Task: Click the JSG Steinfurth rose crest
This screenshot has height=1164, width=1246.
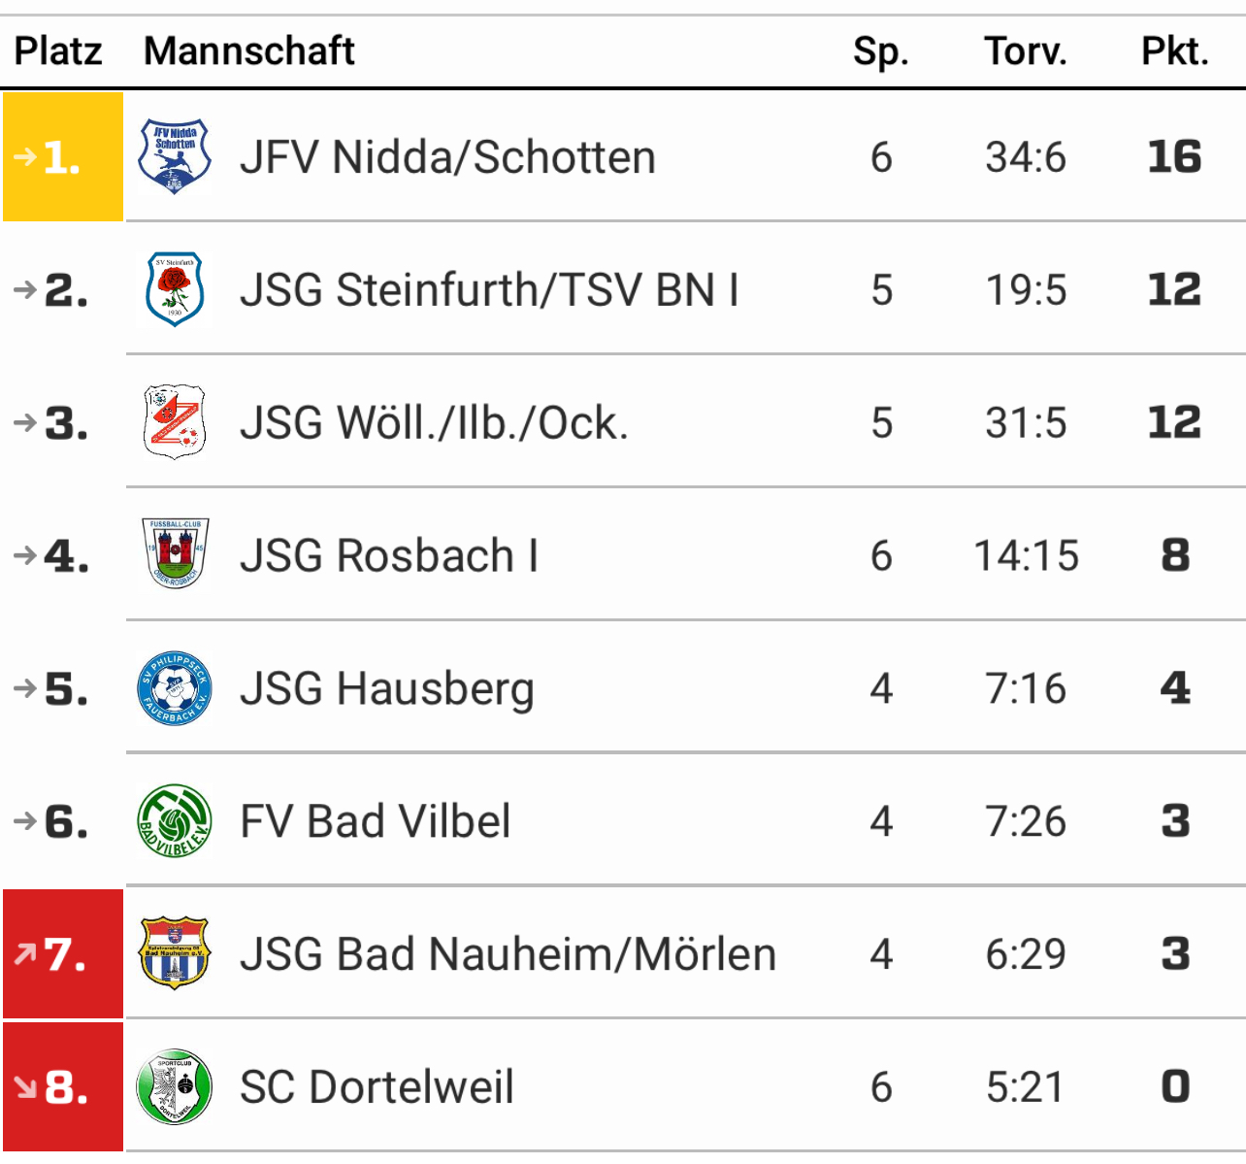Action: coord(175,289)
